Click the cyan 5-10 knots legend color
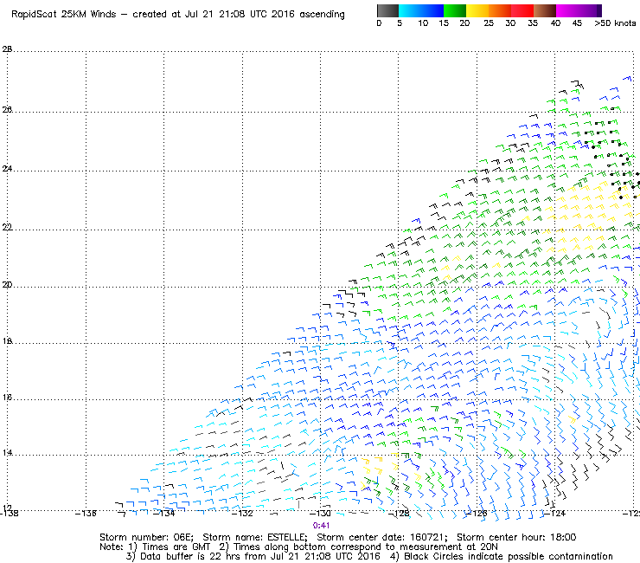Image resolution: width=640 pixels, height=563 pixels. coord(410,10)
